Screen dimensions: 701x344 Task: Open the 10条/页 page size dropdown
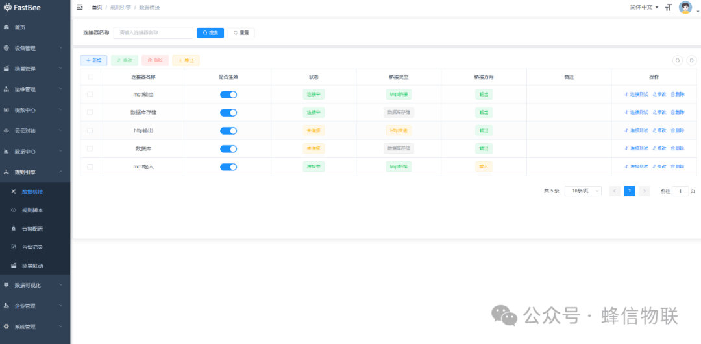[x=583, y=191]
